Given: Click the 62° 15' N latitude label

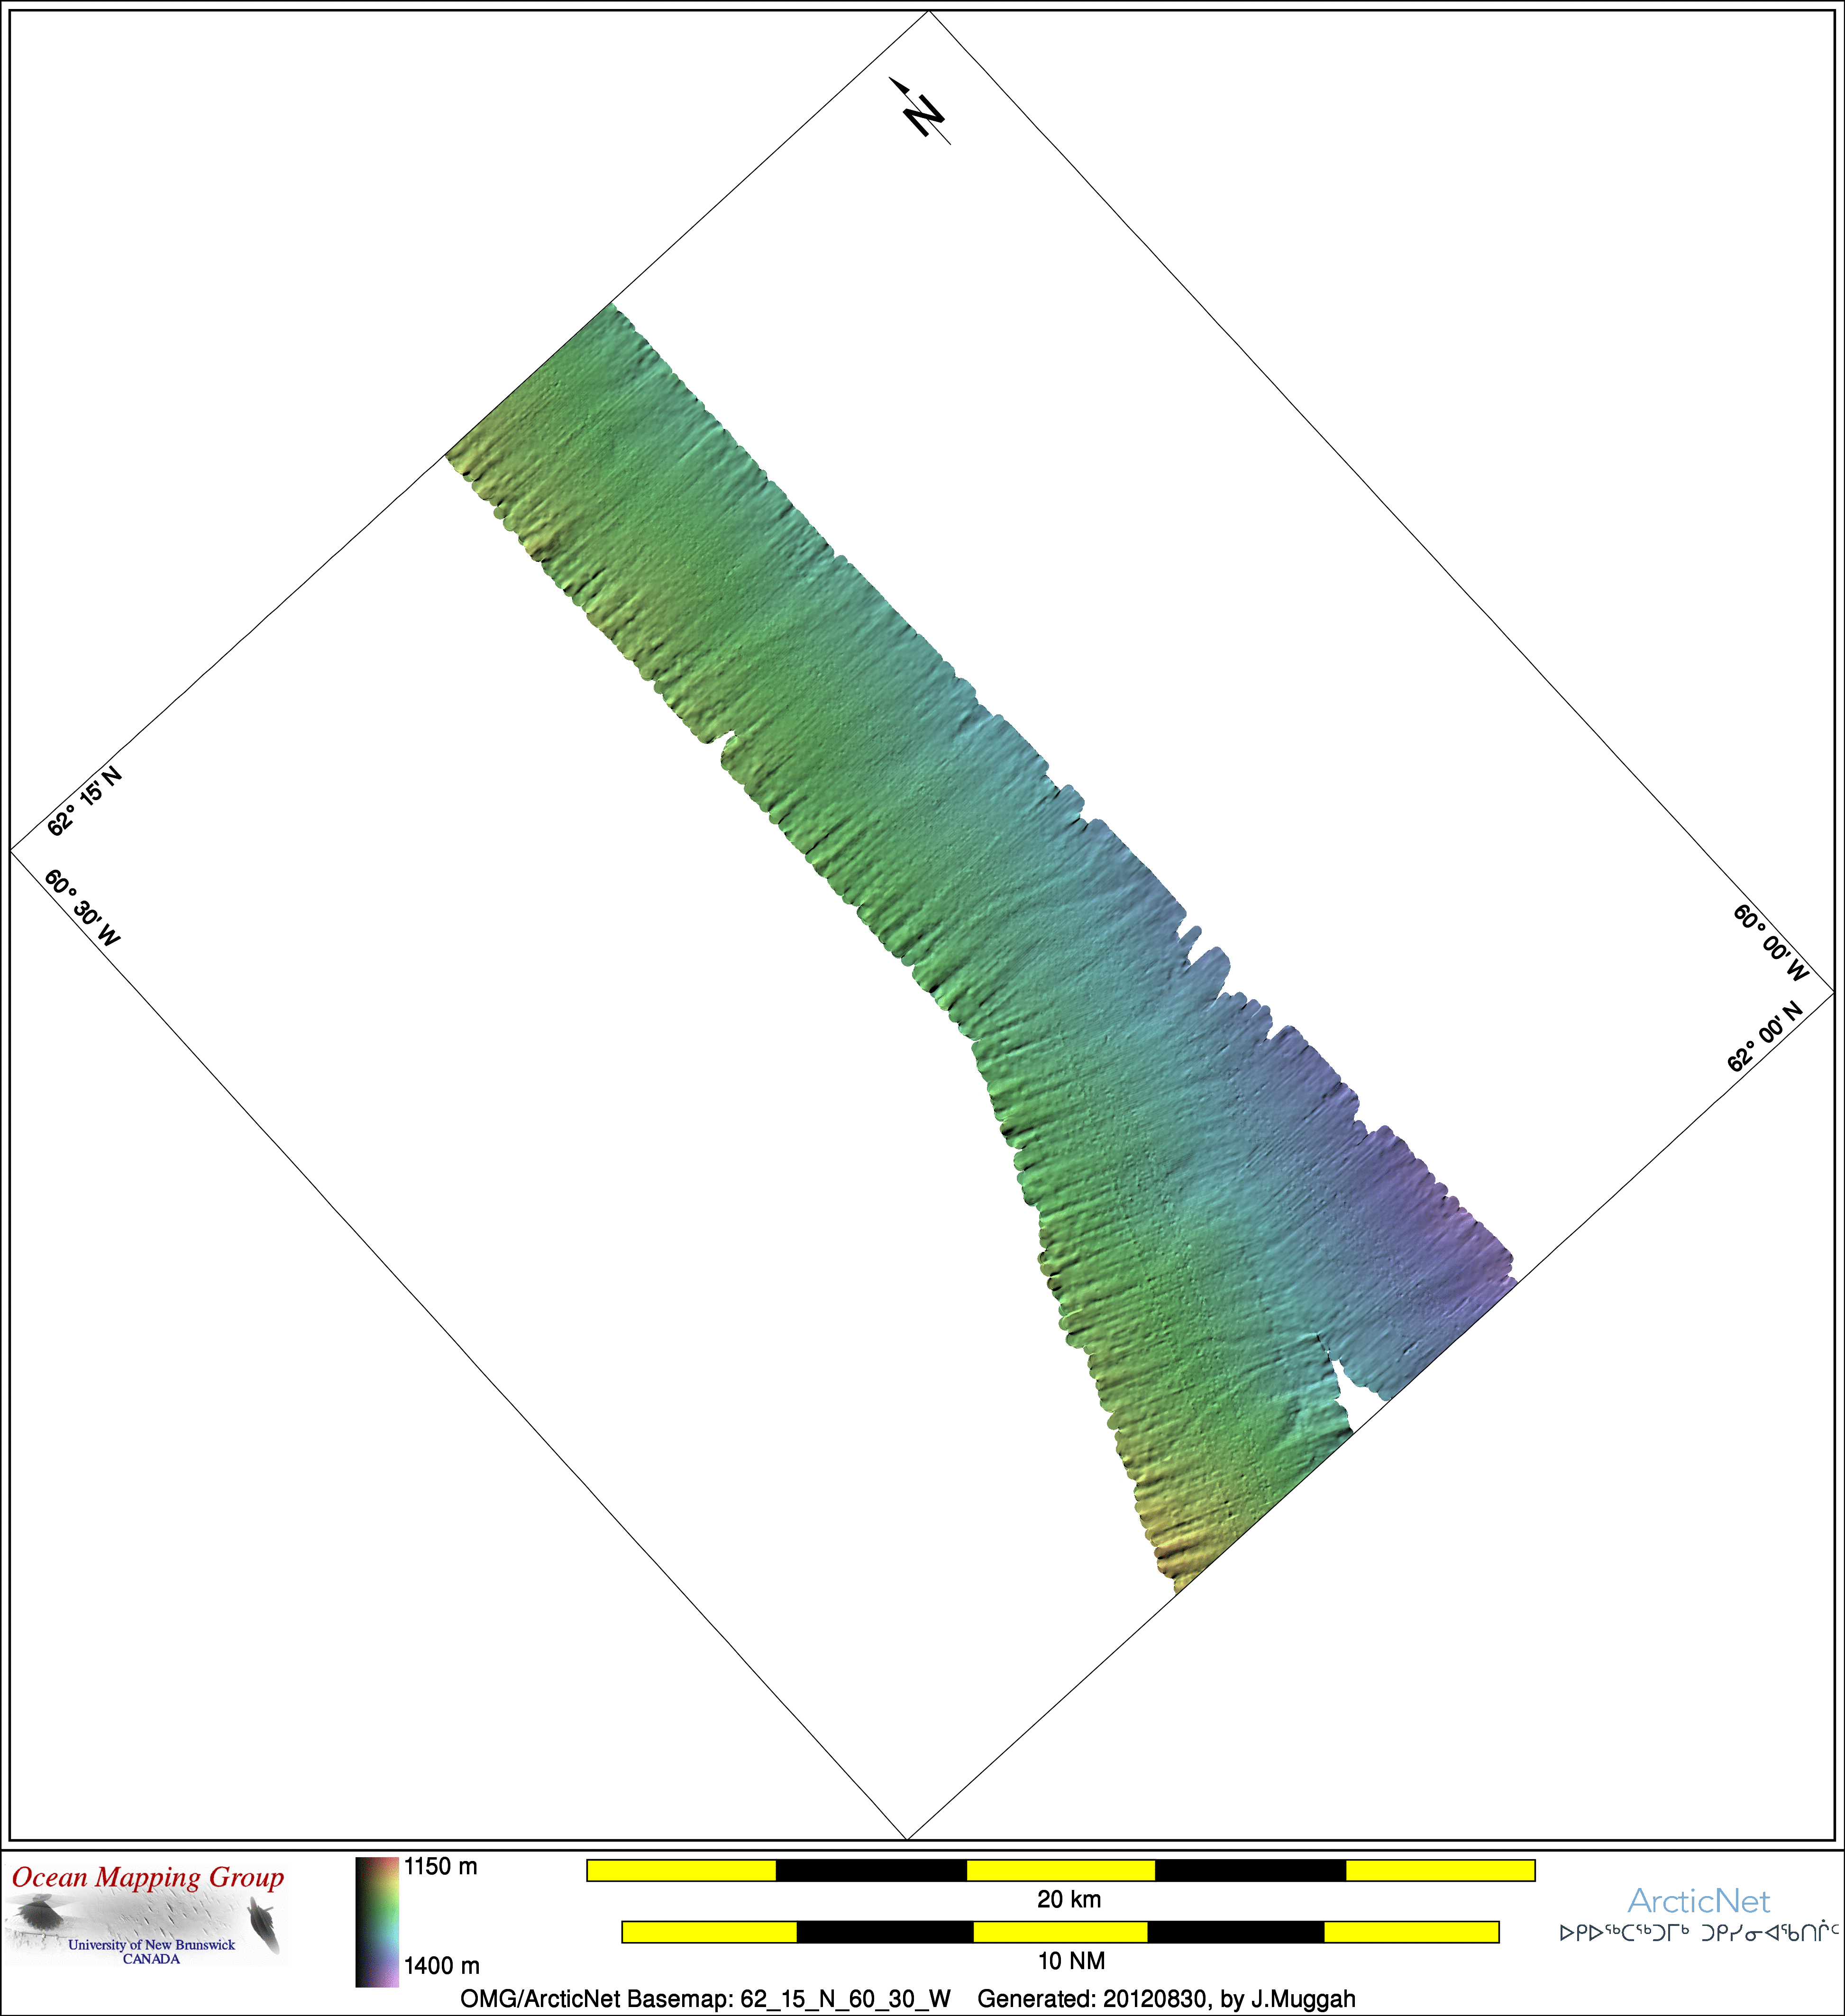Looking at the screenshot, I should 85,801.
